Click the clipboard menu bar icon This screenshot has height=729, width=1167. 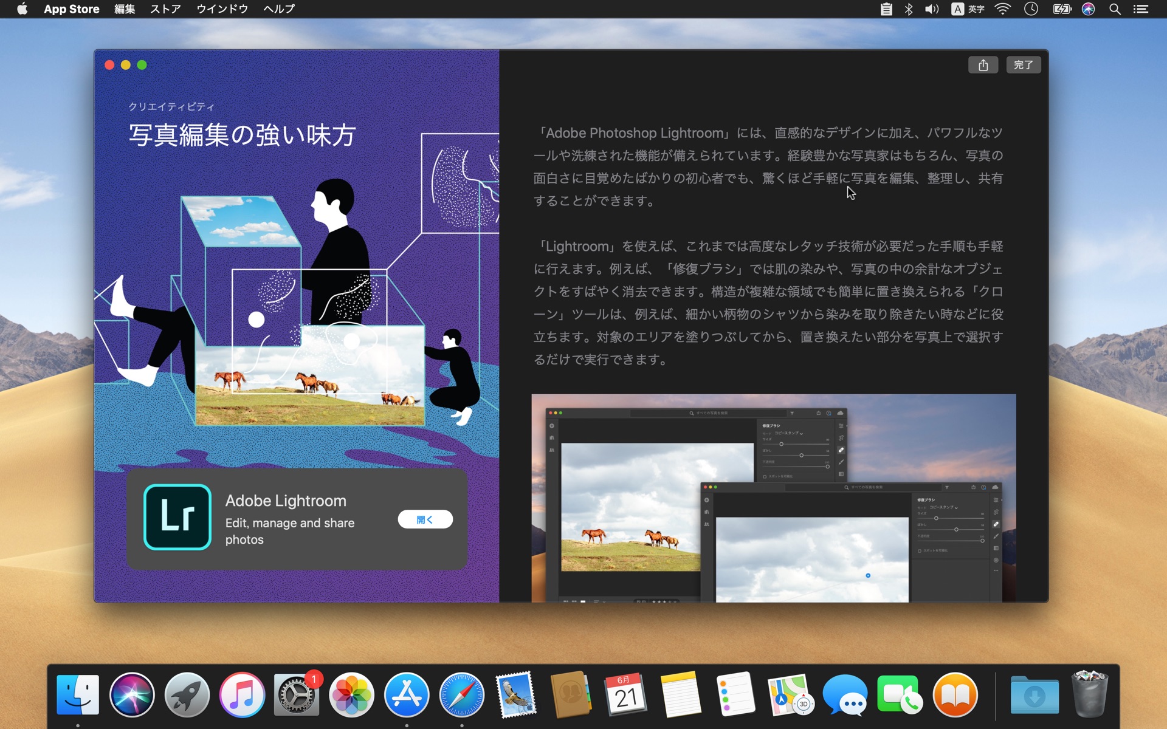click(886, 9)
